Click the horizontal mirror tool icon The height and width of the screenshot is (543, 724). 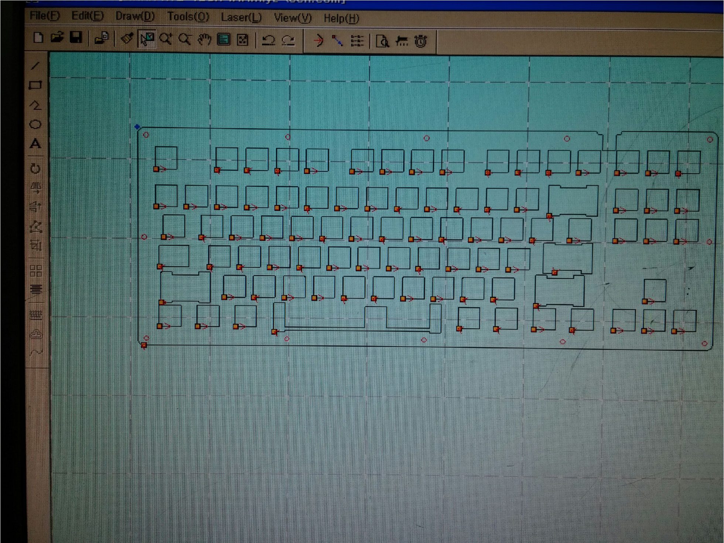35,188
